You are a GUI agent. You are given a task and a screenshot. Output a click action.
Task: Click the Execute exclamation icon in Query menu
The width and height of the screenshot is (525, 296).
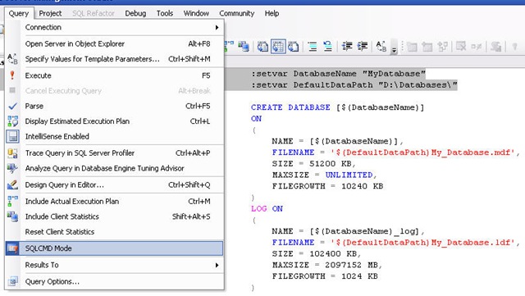pos(12,75)
